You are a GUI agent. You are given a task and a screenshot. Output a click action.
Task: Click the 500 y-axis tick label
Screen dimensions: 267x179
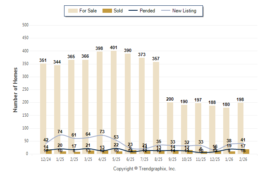tap(25, 25)
